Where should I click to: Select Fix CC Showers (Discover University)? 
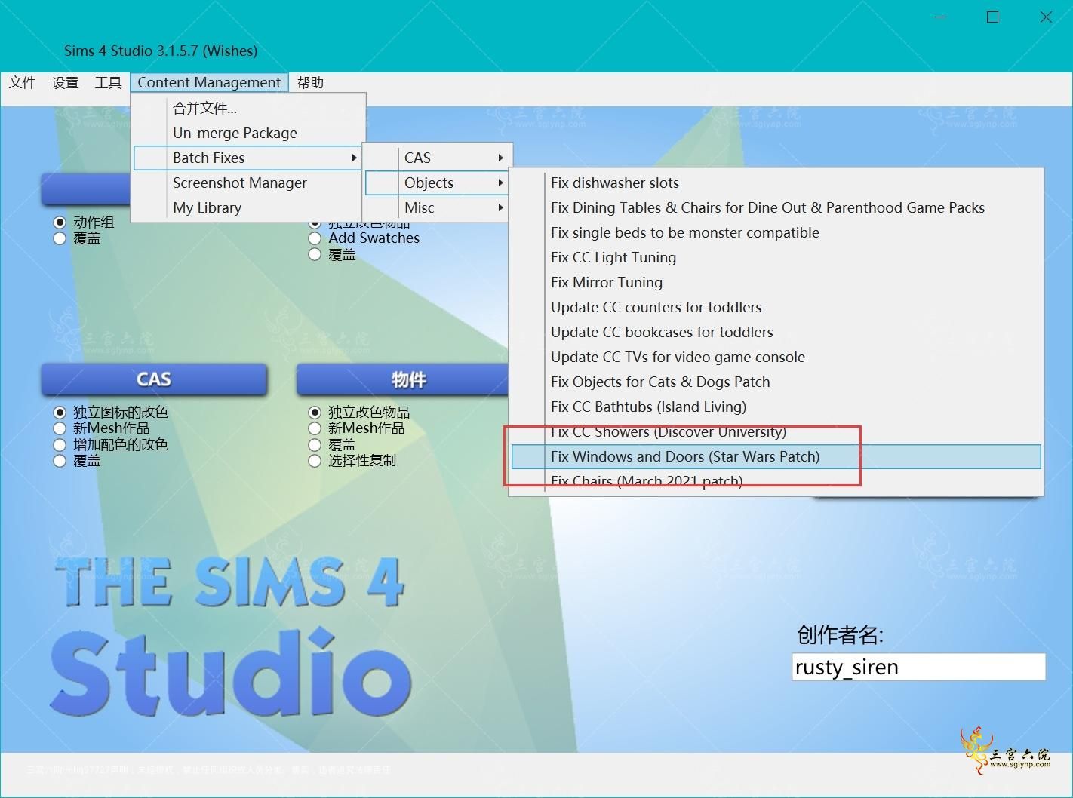776,431
